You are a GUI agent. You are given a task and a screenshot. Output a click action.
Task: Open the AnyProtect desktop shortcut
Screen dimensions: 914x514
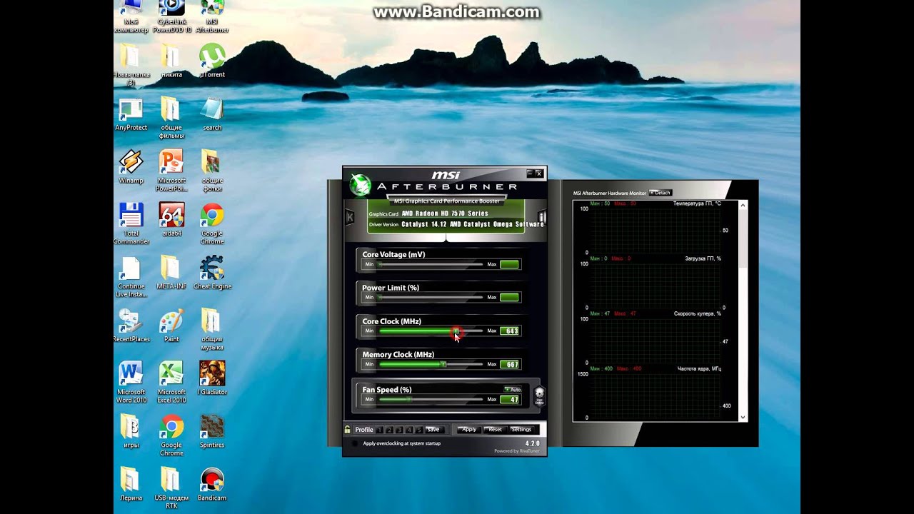[x=131, y=114]
